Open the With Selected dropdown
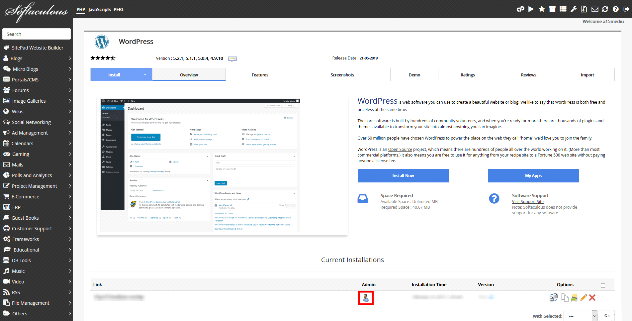This screenshot has width=632, height=321. pyautogui.click(x=580, y=316)
